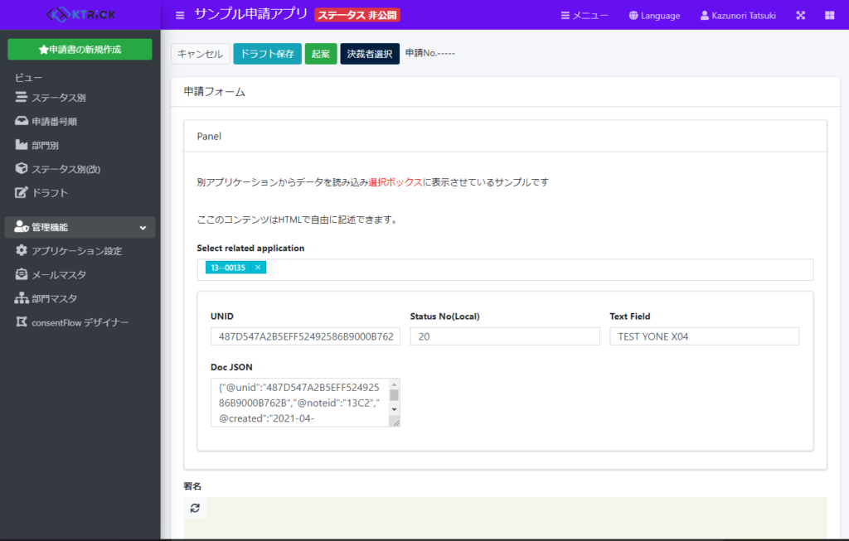This screenshot has height=541, width=849.
Task: Click the Doc JSON scrollbar thumb
Action: pos(394,395)
